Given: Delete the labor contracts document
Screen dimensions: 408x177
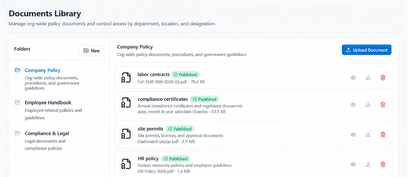Looking at the screenshot, I should (x=383, y=78).
